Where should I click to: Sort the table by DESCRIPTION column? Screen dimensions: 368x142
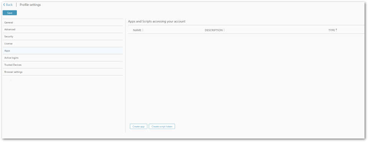[x=215, y=30]
